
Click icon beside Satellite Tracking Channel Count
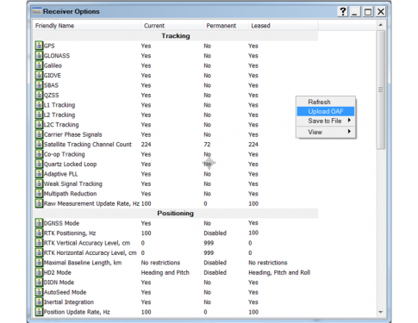(x=39, y=144)
